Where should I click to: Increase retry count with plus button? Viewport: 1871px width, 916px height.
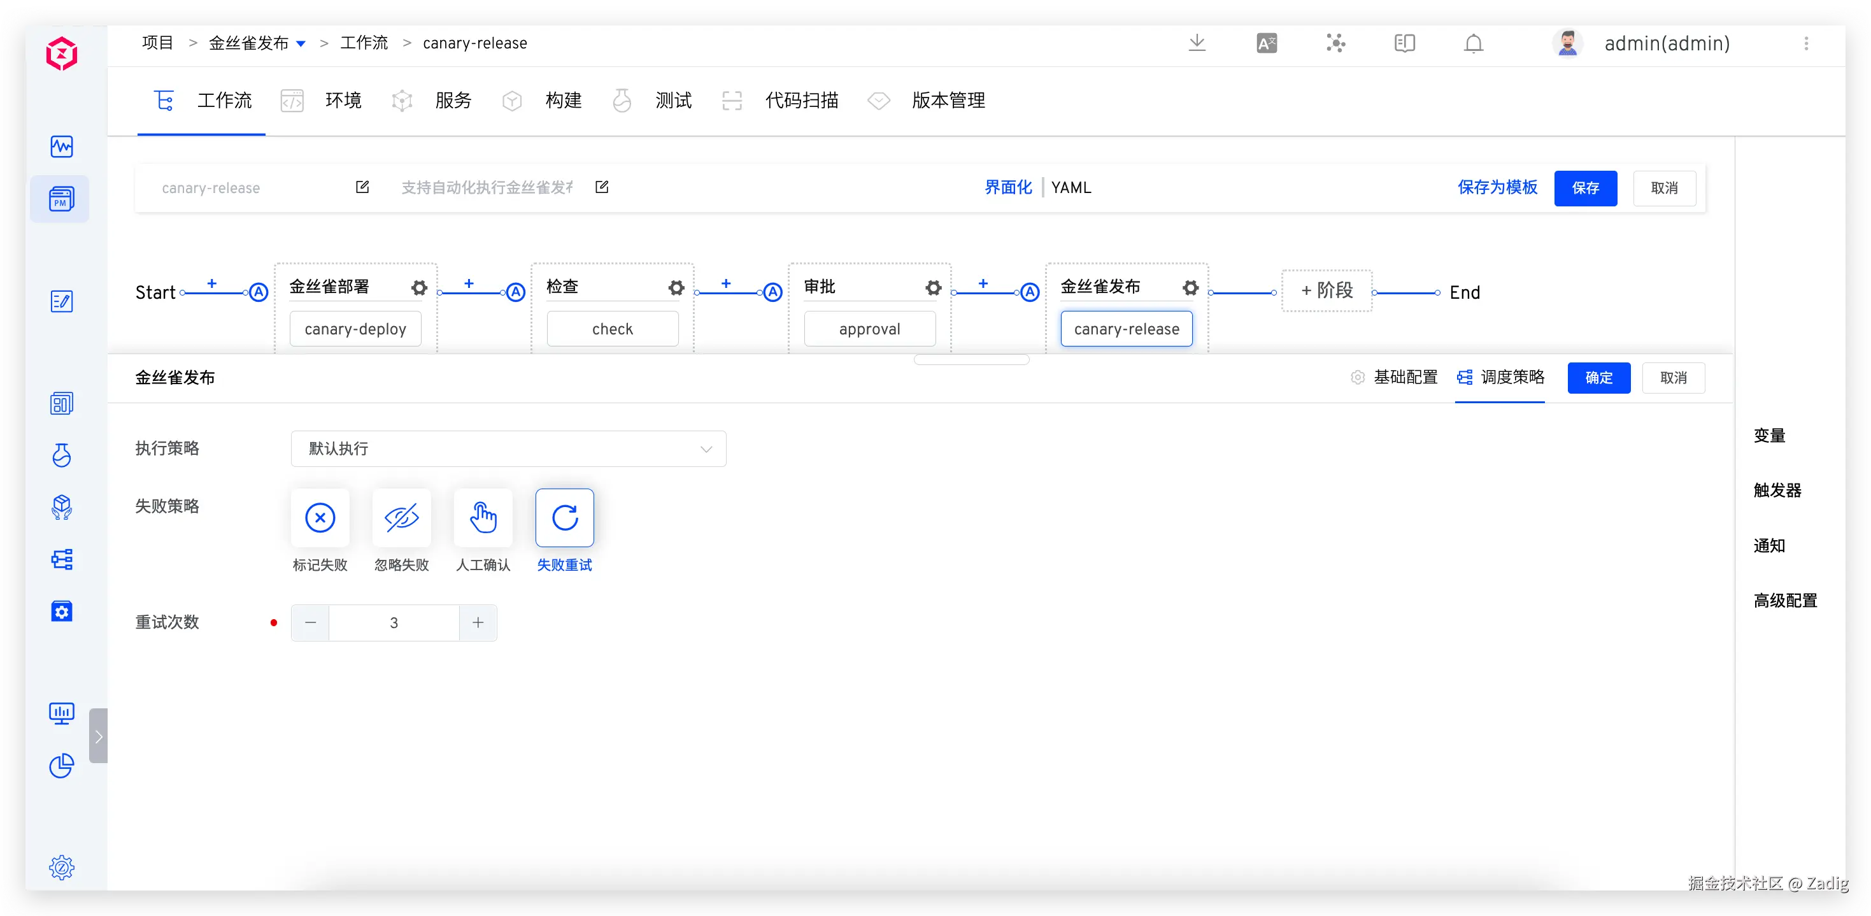(478, 622)
